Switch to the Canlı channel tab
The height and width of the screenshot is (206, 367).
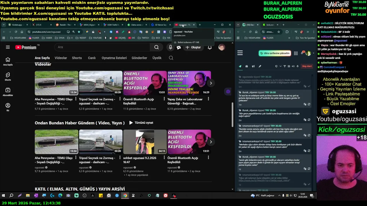[92, 58]
